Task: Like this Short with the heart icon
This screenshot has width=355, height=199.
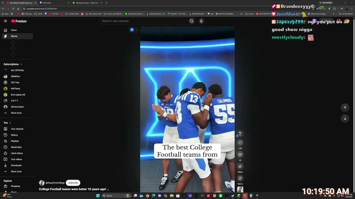Action: 240,143
